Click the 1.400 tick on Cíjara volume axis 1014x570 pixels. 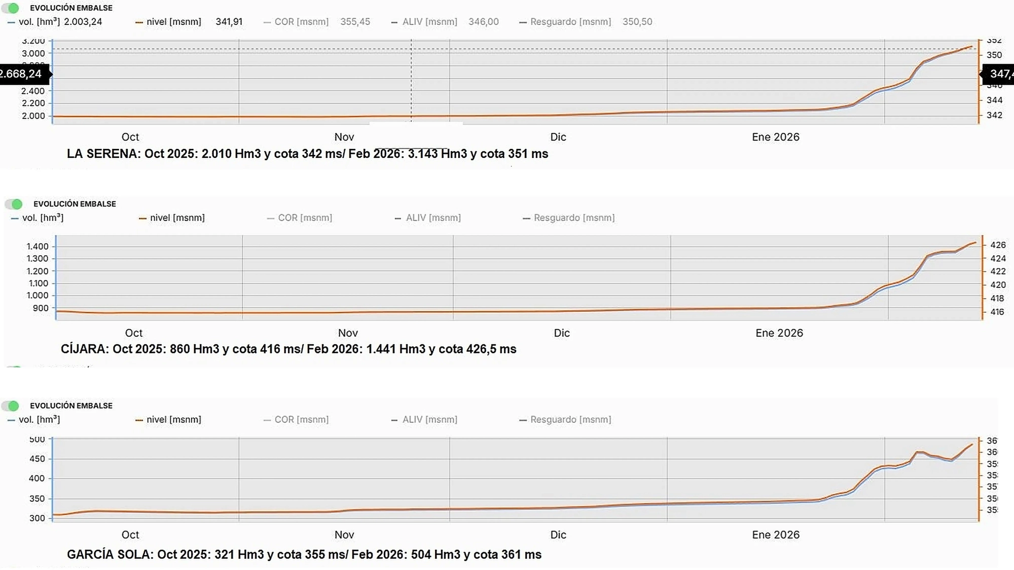point(38,247)
